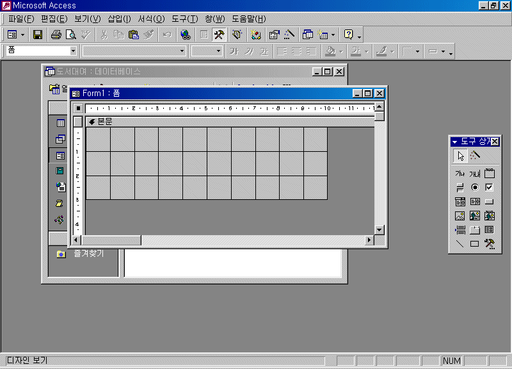Open the 파일(F) menu

pos(21,19)
